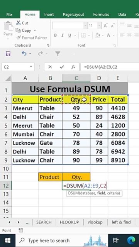Screen dimensions: 139x247
Task: Open fill color dropdown arrow
Action: click(103, 36)
